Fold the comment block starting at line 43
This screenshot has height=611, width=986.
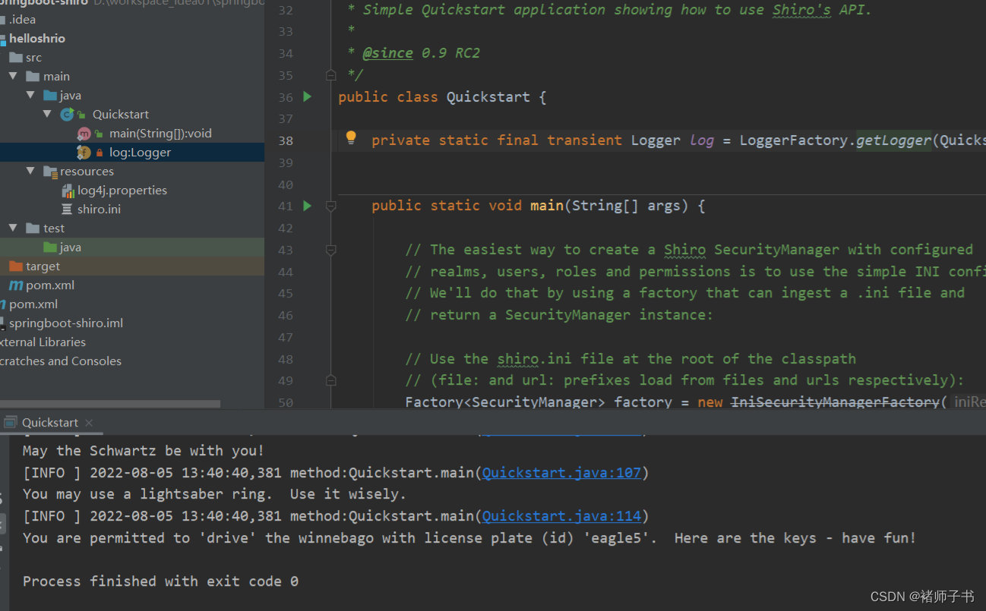coord(330,250)
